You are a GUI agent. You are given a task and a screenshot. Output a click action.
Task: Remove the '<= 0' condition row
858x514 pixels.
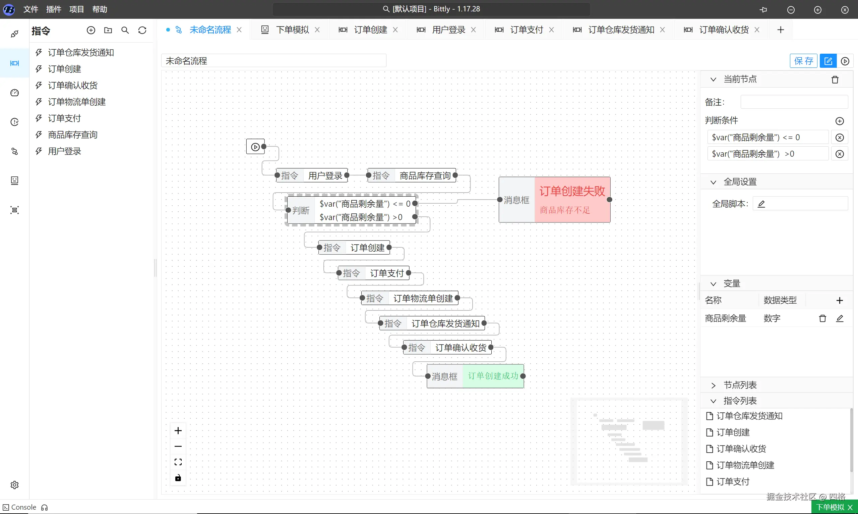[839, 138]
